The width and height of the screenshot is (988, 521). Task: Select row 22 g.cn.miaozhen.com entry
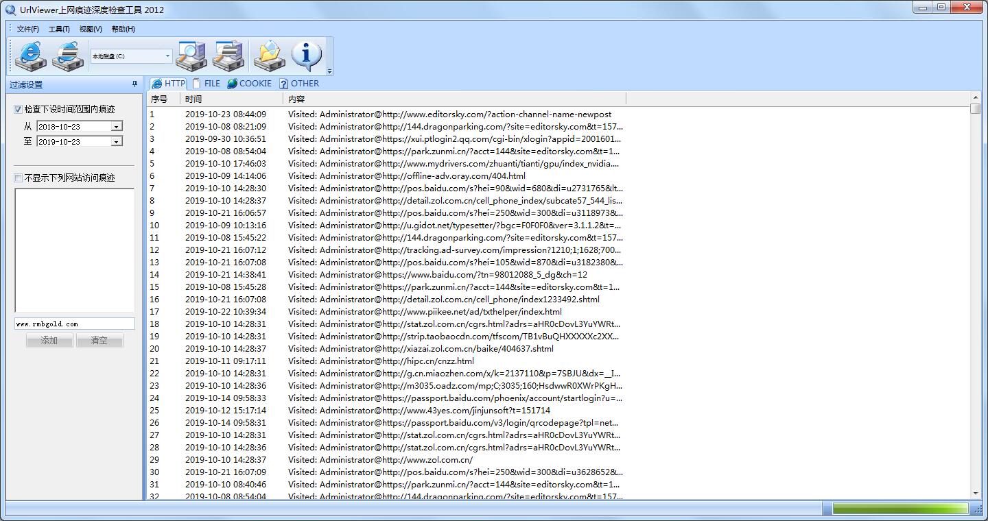[x=386, y=374]
